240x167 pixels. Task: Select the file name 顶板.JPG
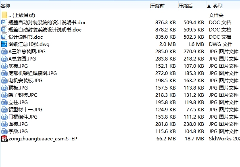pyautogui.click(x=18, y=88)
